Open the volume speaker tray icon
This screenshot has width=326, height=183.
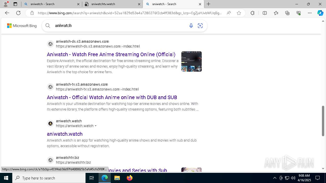[x=293, y=178]
